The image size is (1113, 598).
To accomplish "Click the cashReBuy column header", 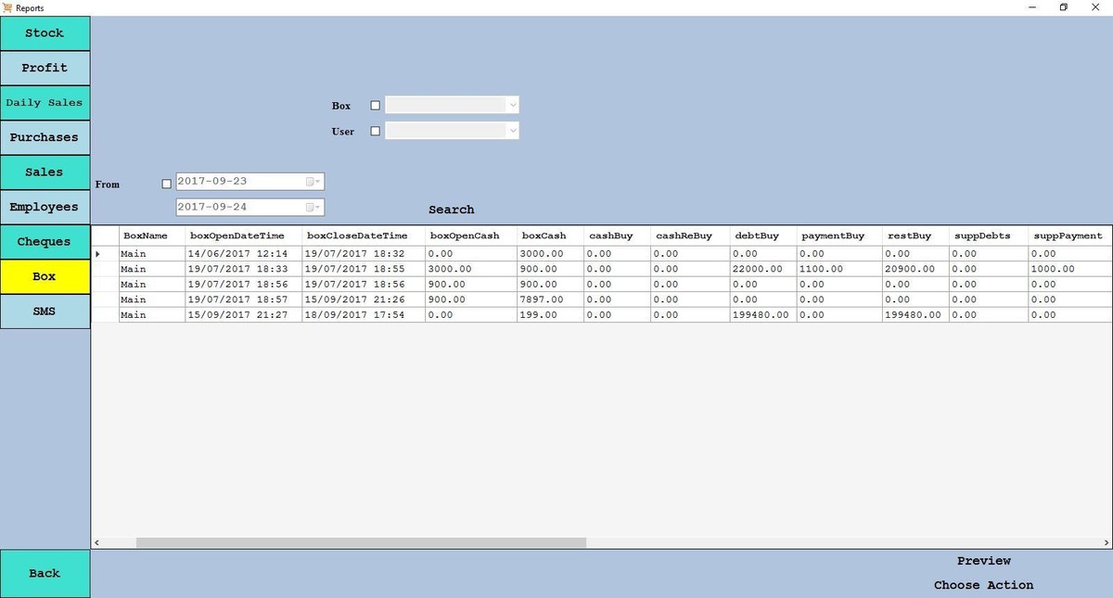I will (x=689, y=235).
